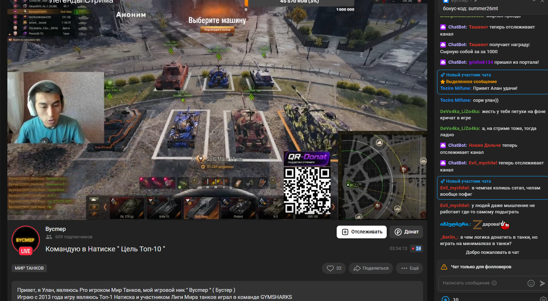Open chat settings gear icon
Screen dimensions: 548x301
(x=543, y=299)
